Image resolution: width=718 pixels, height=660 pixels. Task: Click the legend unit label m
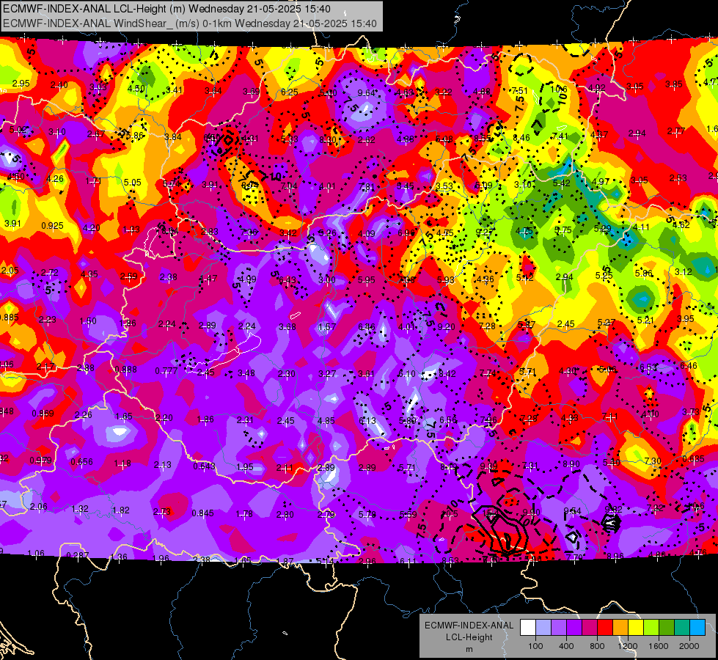point(469,649)
